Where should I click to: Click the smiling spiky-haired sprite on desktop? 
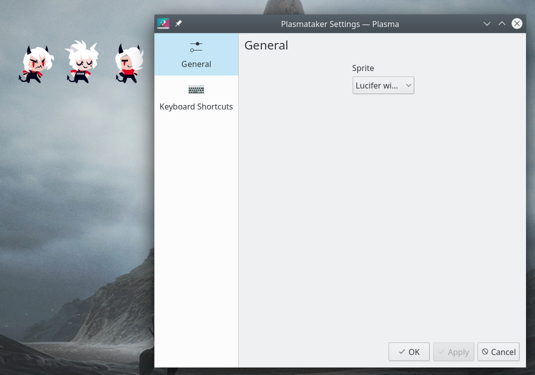point(82,62)
